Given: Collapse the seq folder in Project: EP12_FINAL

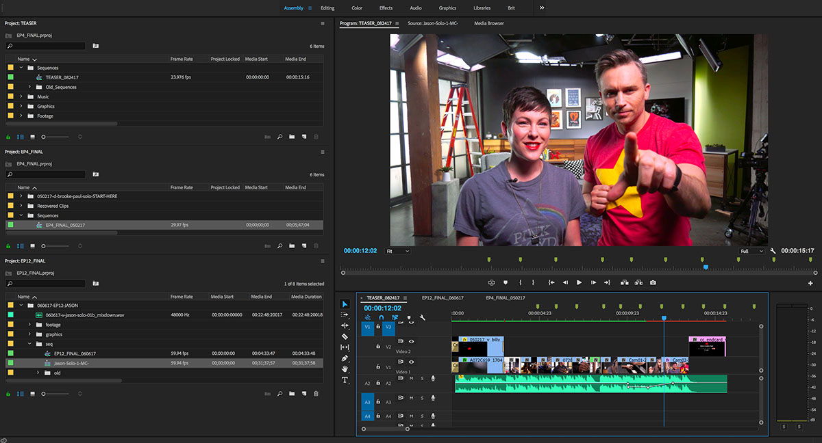Looking at the screenshot, I should point(31,345).
